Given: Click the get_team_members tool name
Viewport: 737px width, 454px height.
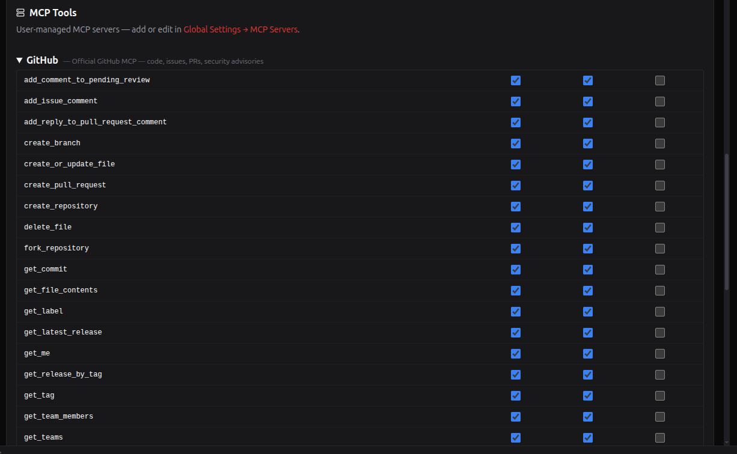Looking at the screenshot, I should tap(59, 416).
